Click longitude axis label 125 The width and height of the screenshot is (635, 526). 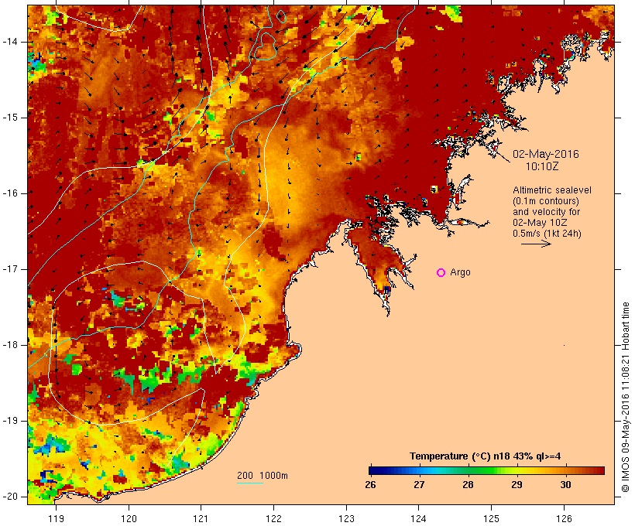tap(491, 518)
